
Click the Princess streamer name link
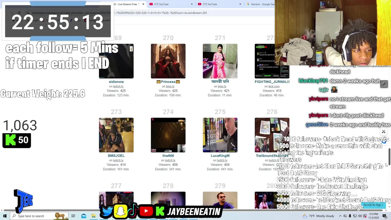168,82
